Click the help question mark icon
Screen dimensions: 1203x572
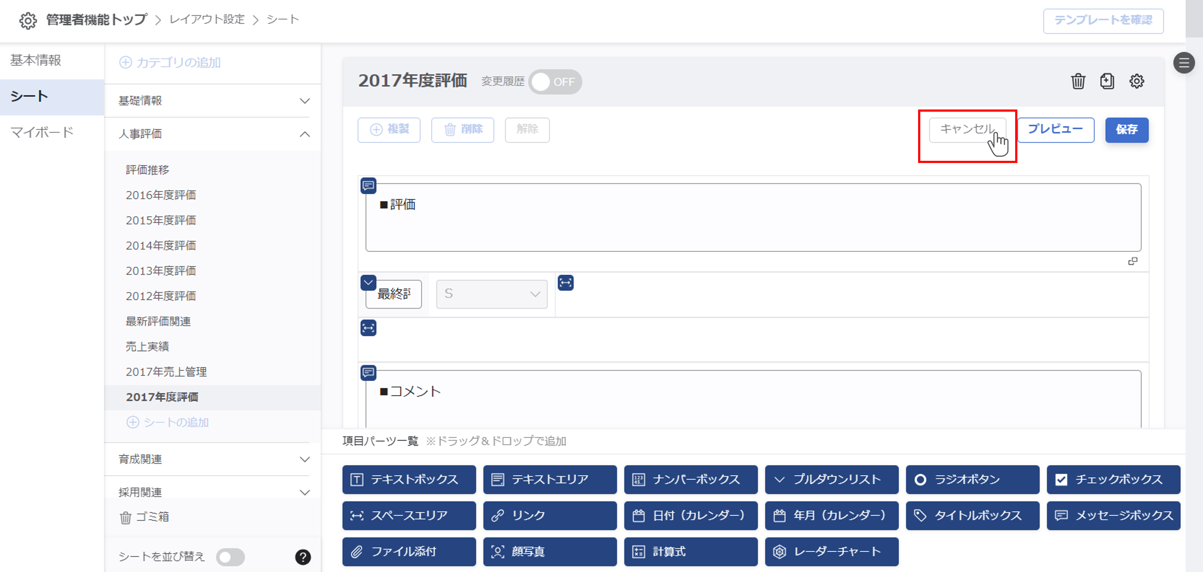click(x=303, y=557)
